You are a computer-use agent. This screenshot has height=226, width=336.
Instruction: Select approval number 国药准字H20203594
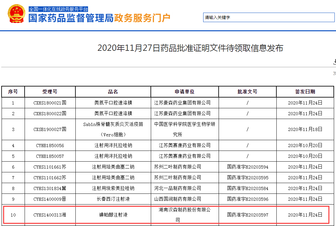click(x=248, y=167)
